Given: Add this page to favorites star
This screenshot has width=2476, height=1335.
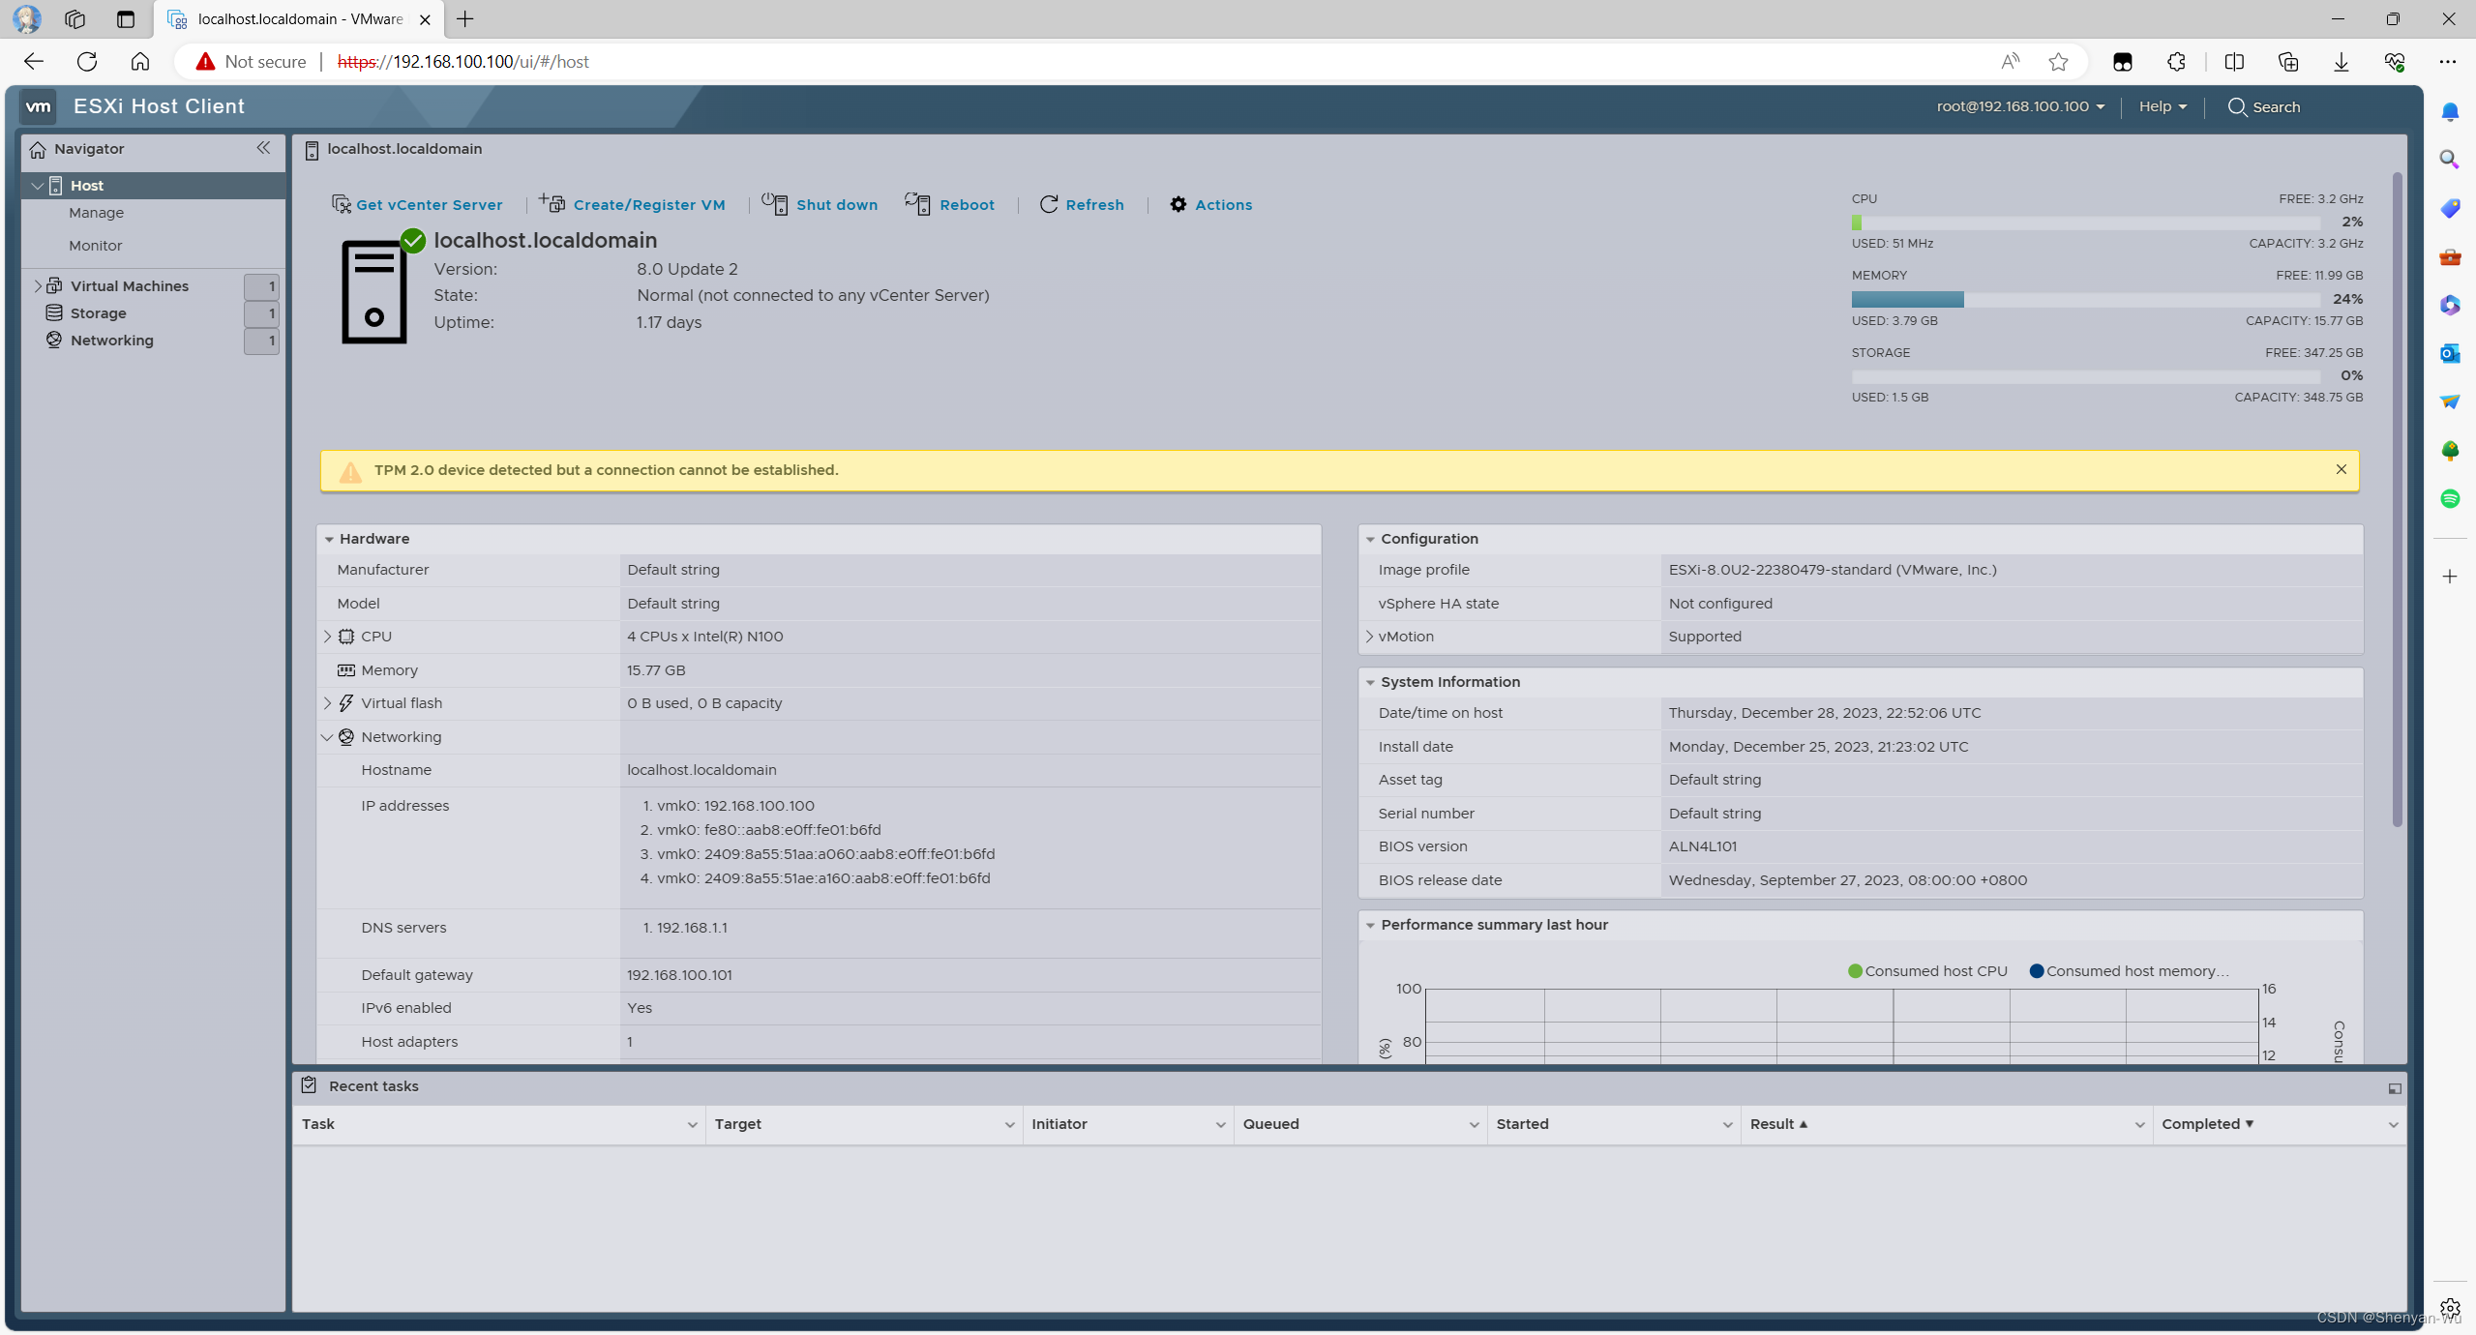Looking at the screenshot, I should [2058, 62].
